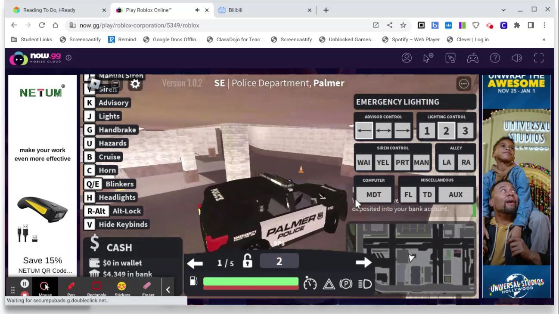Click the cruise control speedometer icon
Screen dimensions: 559x314
(310, 283)
